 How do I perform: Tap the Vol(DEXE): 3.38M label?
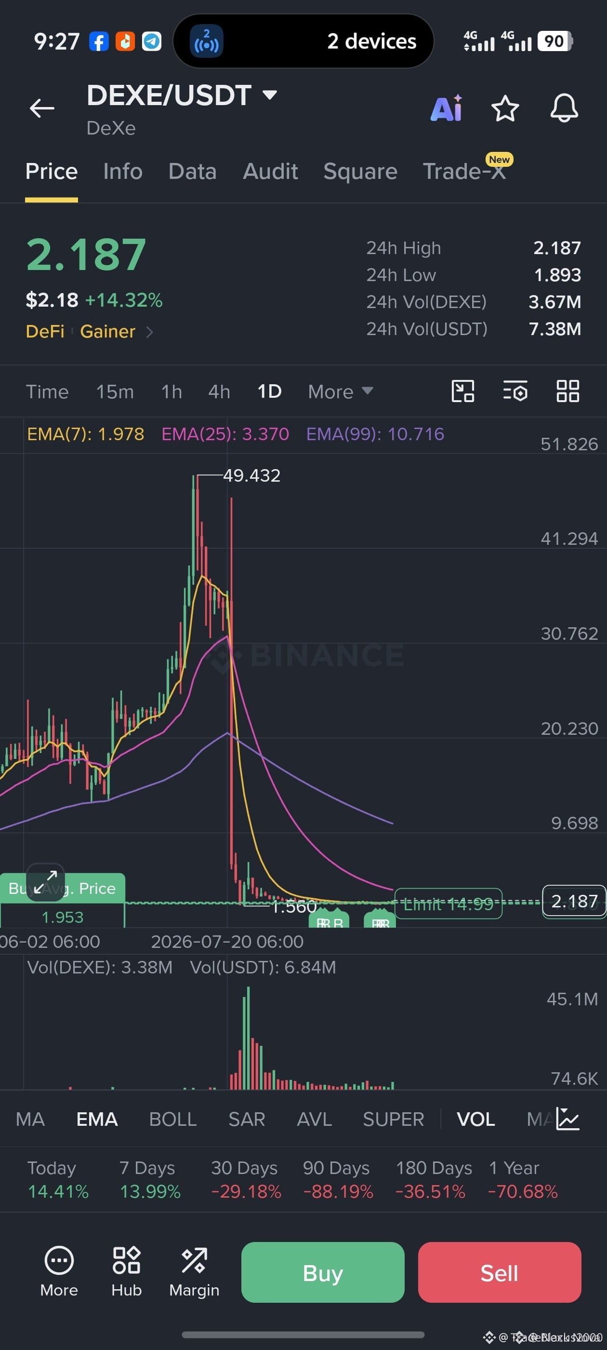coord(100,967)
